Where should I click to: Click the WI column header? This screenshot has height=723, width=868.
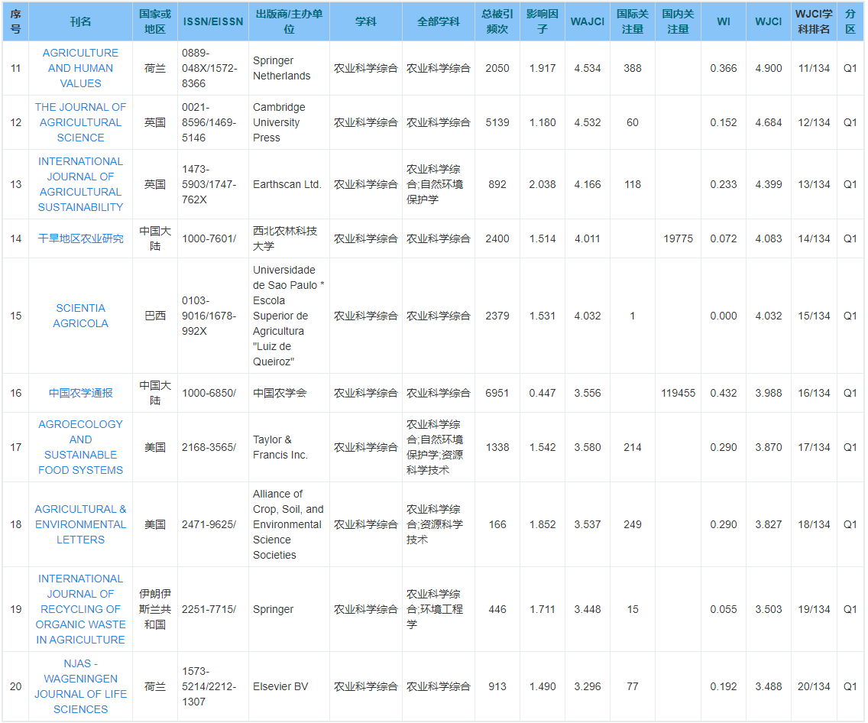724,21
